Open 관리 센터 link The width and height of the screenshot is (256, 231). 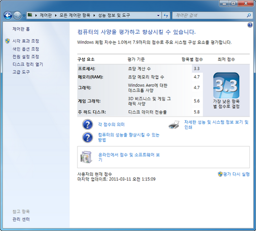tap(21, 219)
